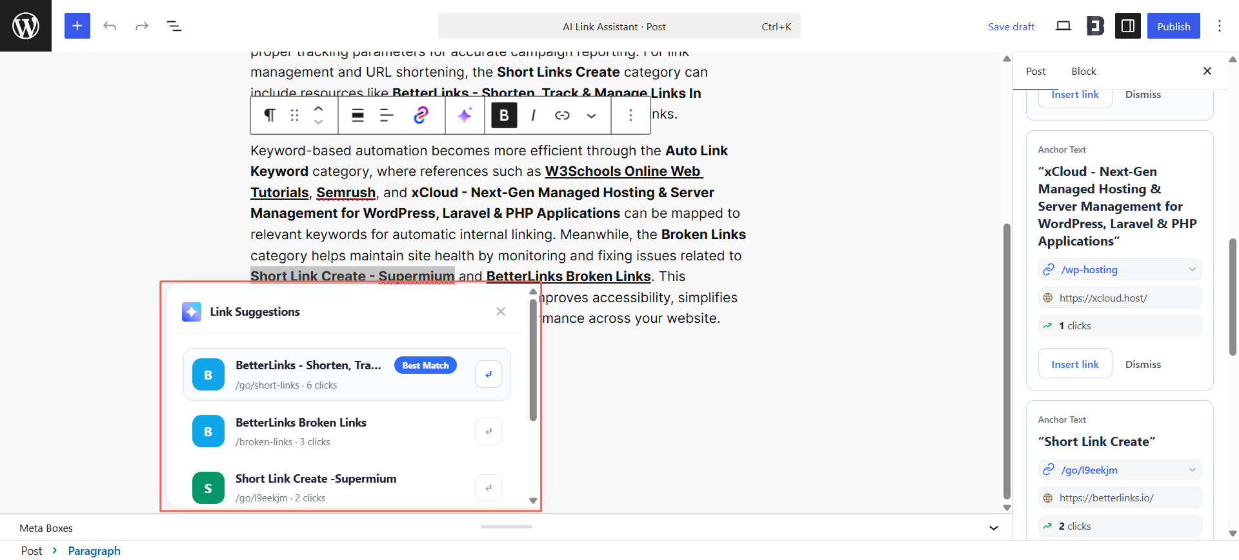The width and height of the screenshot is (1239, 560).
Task: Close the Link Suggestions popup
Action: [501, 312]
